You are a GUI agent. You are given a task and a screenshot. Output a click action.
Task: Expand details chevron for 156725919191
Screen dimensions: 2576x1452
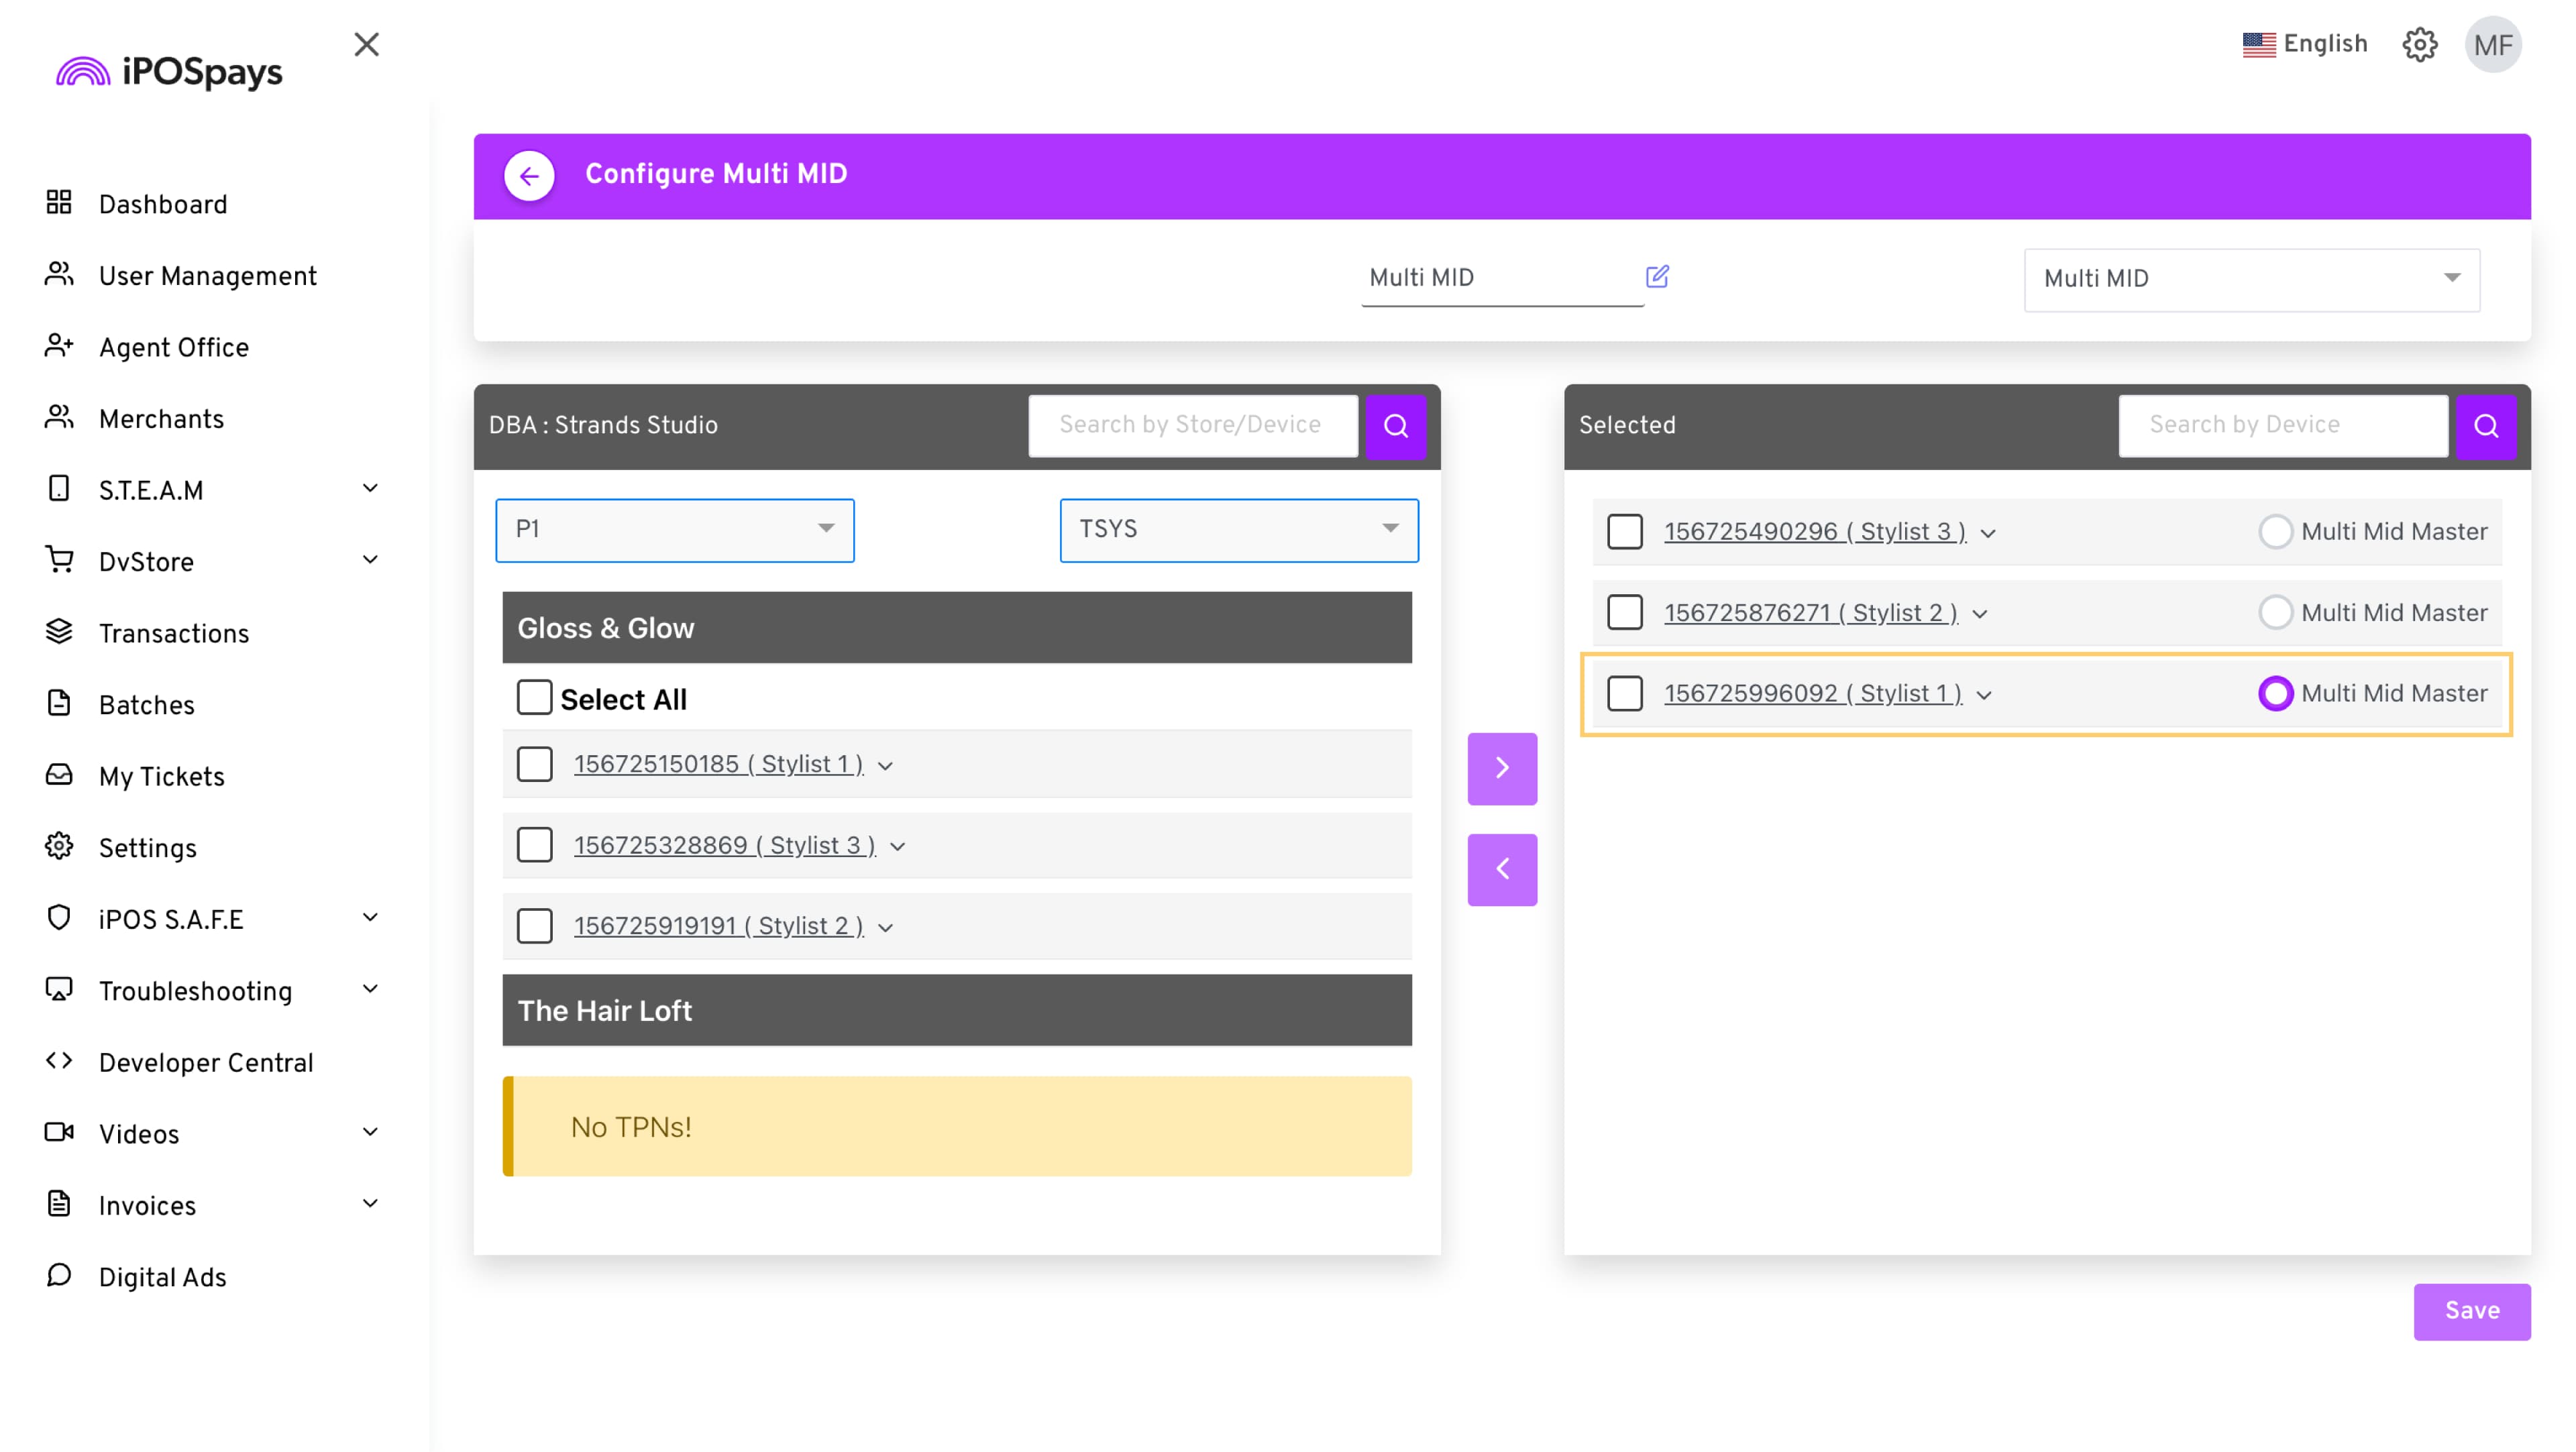click(885, 928)
